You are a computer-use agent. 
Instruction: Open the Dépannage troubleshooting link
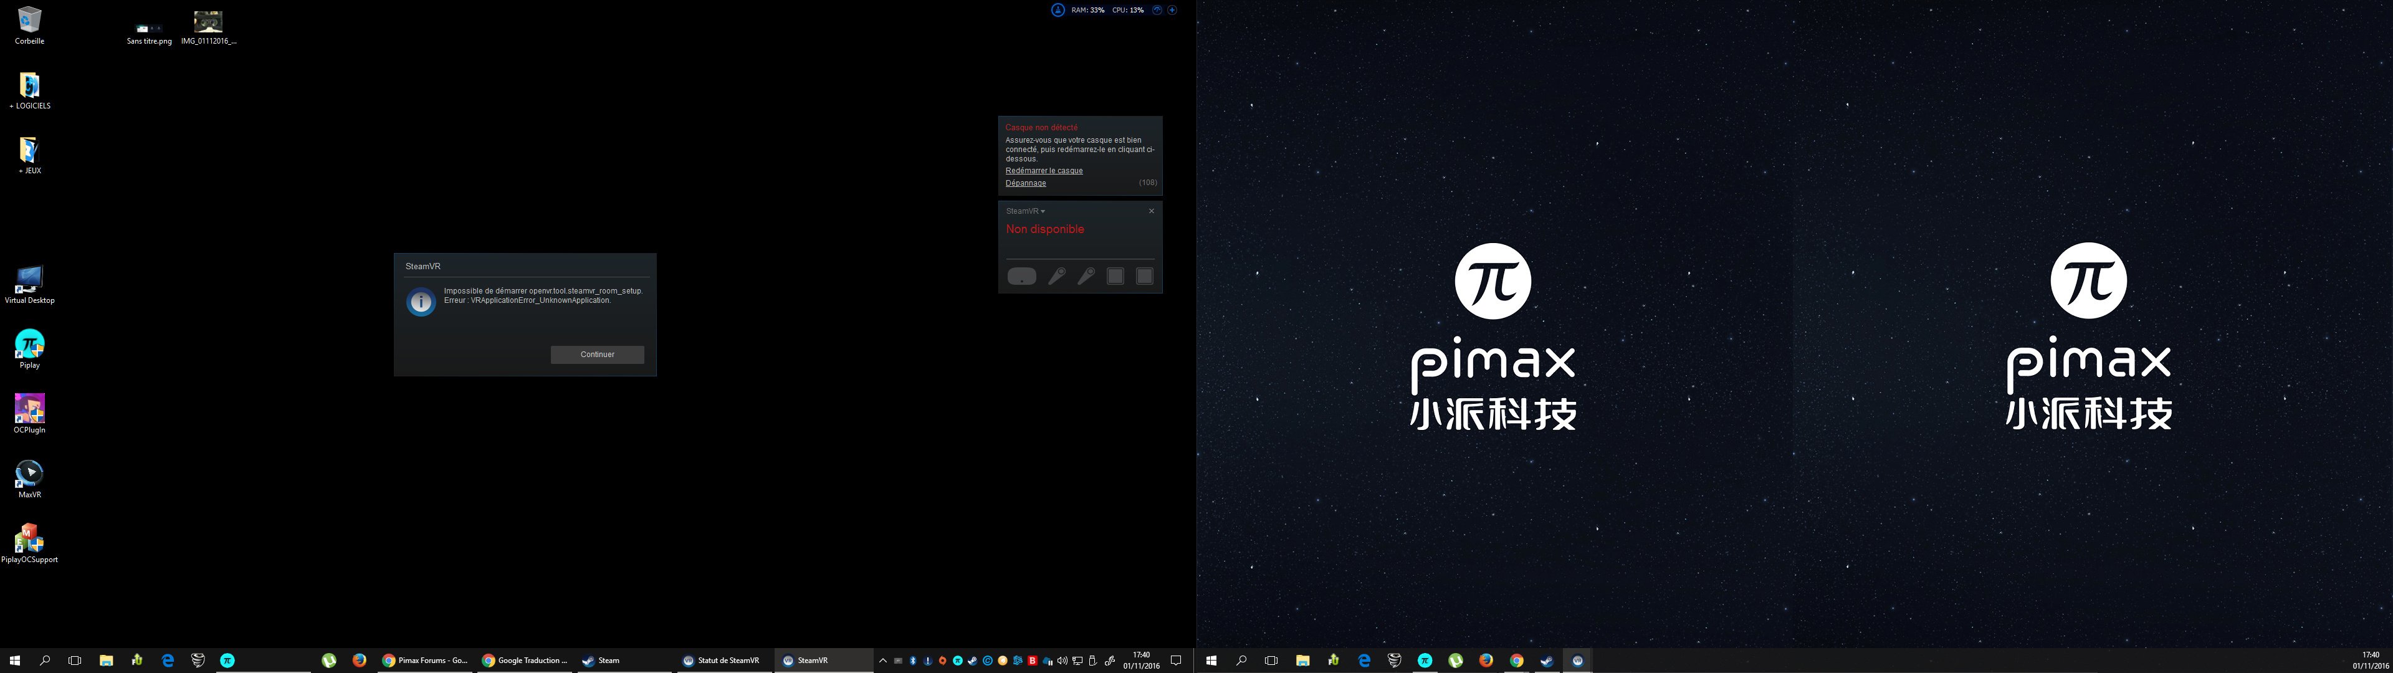point(1026,183)
